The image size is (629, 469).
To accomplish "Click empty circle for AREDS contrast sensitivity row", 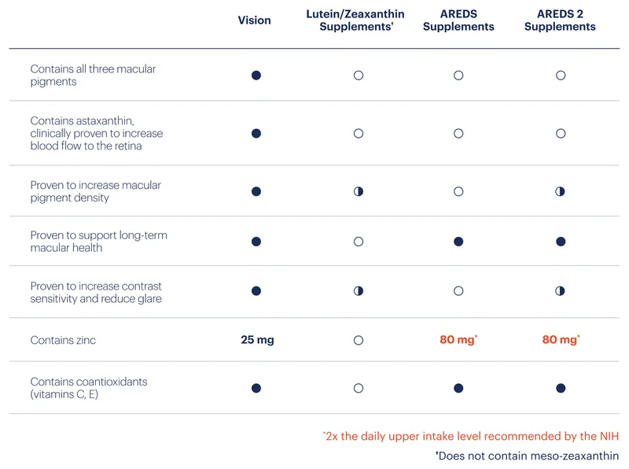I will (x=458, y=290).
